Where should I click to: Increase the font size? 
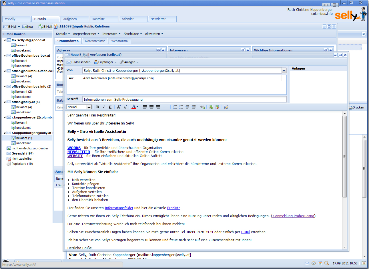(119, 107)
